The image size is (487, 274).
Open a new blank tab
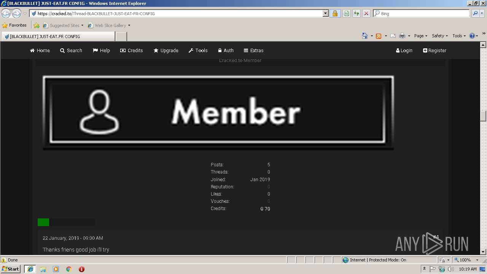pos(121,37)
